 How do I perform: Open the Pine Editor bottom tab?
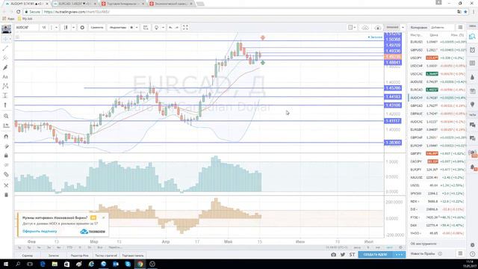coord(80,256)
